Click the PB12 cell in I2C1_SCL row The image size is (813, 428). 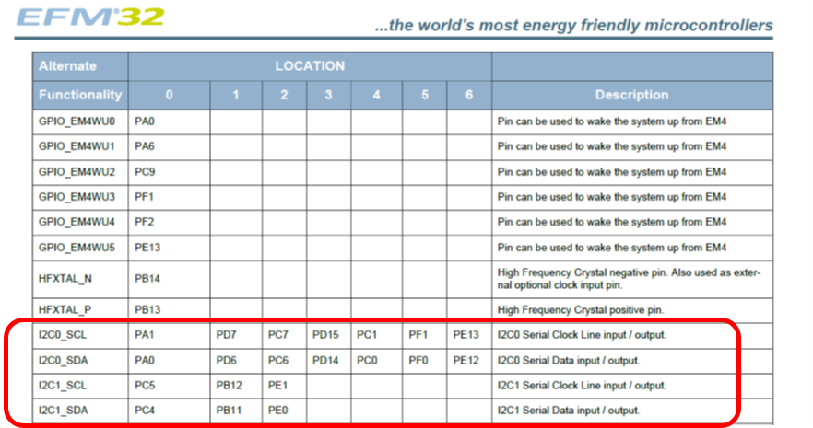coord(230,385)
